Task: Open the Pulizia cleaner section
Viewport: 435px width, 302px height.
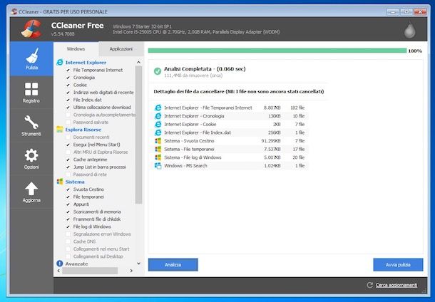Action: 31,58
